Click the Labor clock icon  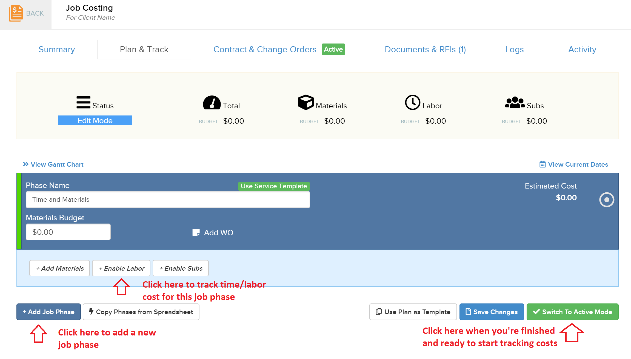(413, 102)
